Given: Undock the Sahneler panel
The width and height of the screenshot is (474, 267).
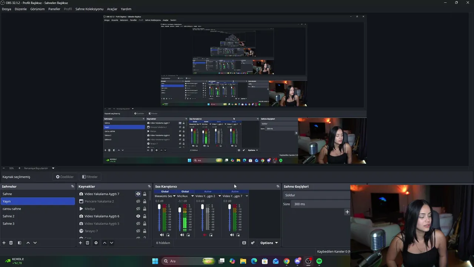Looking at the screenshot, I should tap(73, 187).
